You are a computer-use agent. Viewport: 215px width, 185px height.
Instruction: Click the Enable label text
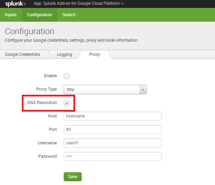[51, 76]
